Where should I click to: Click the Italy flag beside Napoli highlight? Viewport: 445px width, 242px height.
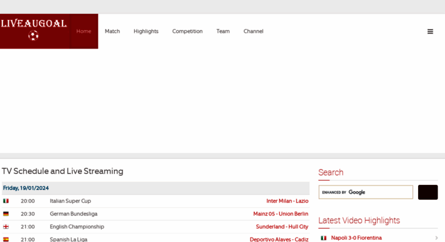point(324,238)
